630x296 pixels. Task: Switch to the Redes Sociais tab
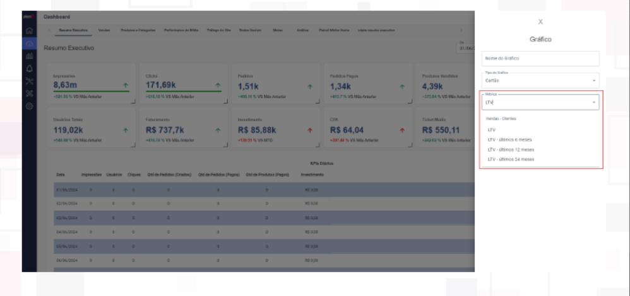250,30
